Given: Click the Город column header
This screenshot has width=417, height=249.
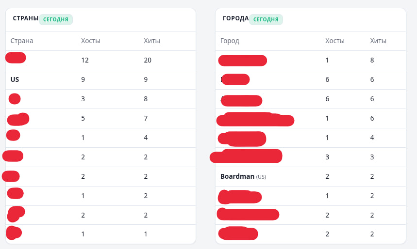Looking at the screenshot, I should click(x=230, y=41).
